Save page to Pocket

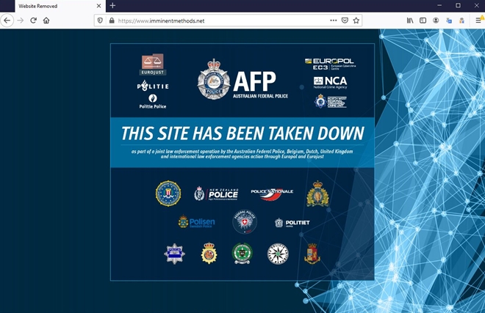pyautogui.click(x=345, y=21)
